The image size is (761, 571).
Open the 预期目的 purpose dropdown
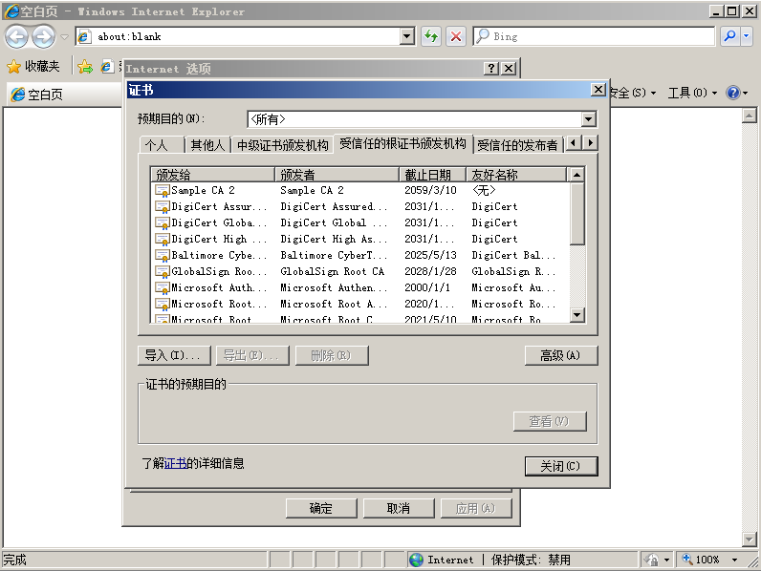click(x=588, y=118)
